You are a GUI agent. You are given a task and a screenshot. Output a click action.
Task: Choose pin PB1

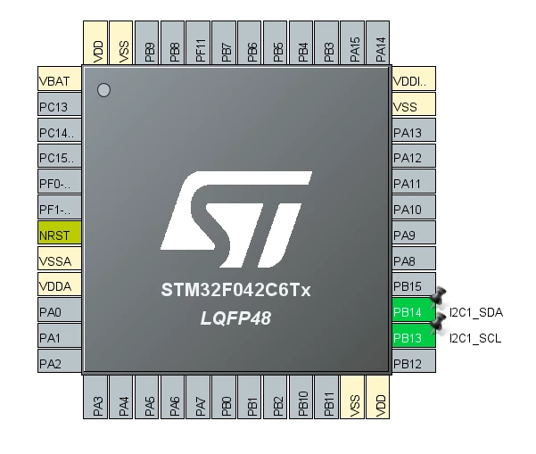coord(250,397)
